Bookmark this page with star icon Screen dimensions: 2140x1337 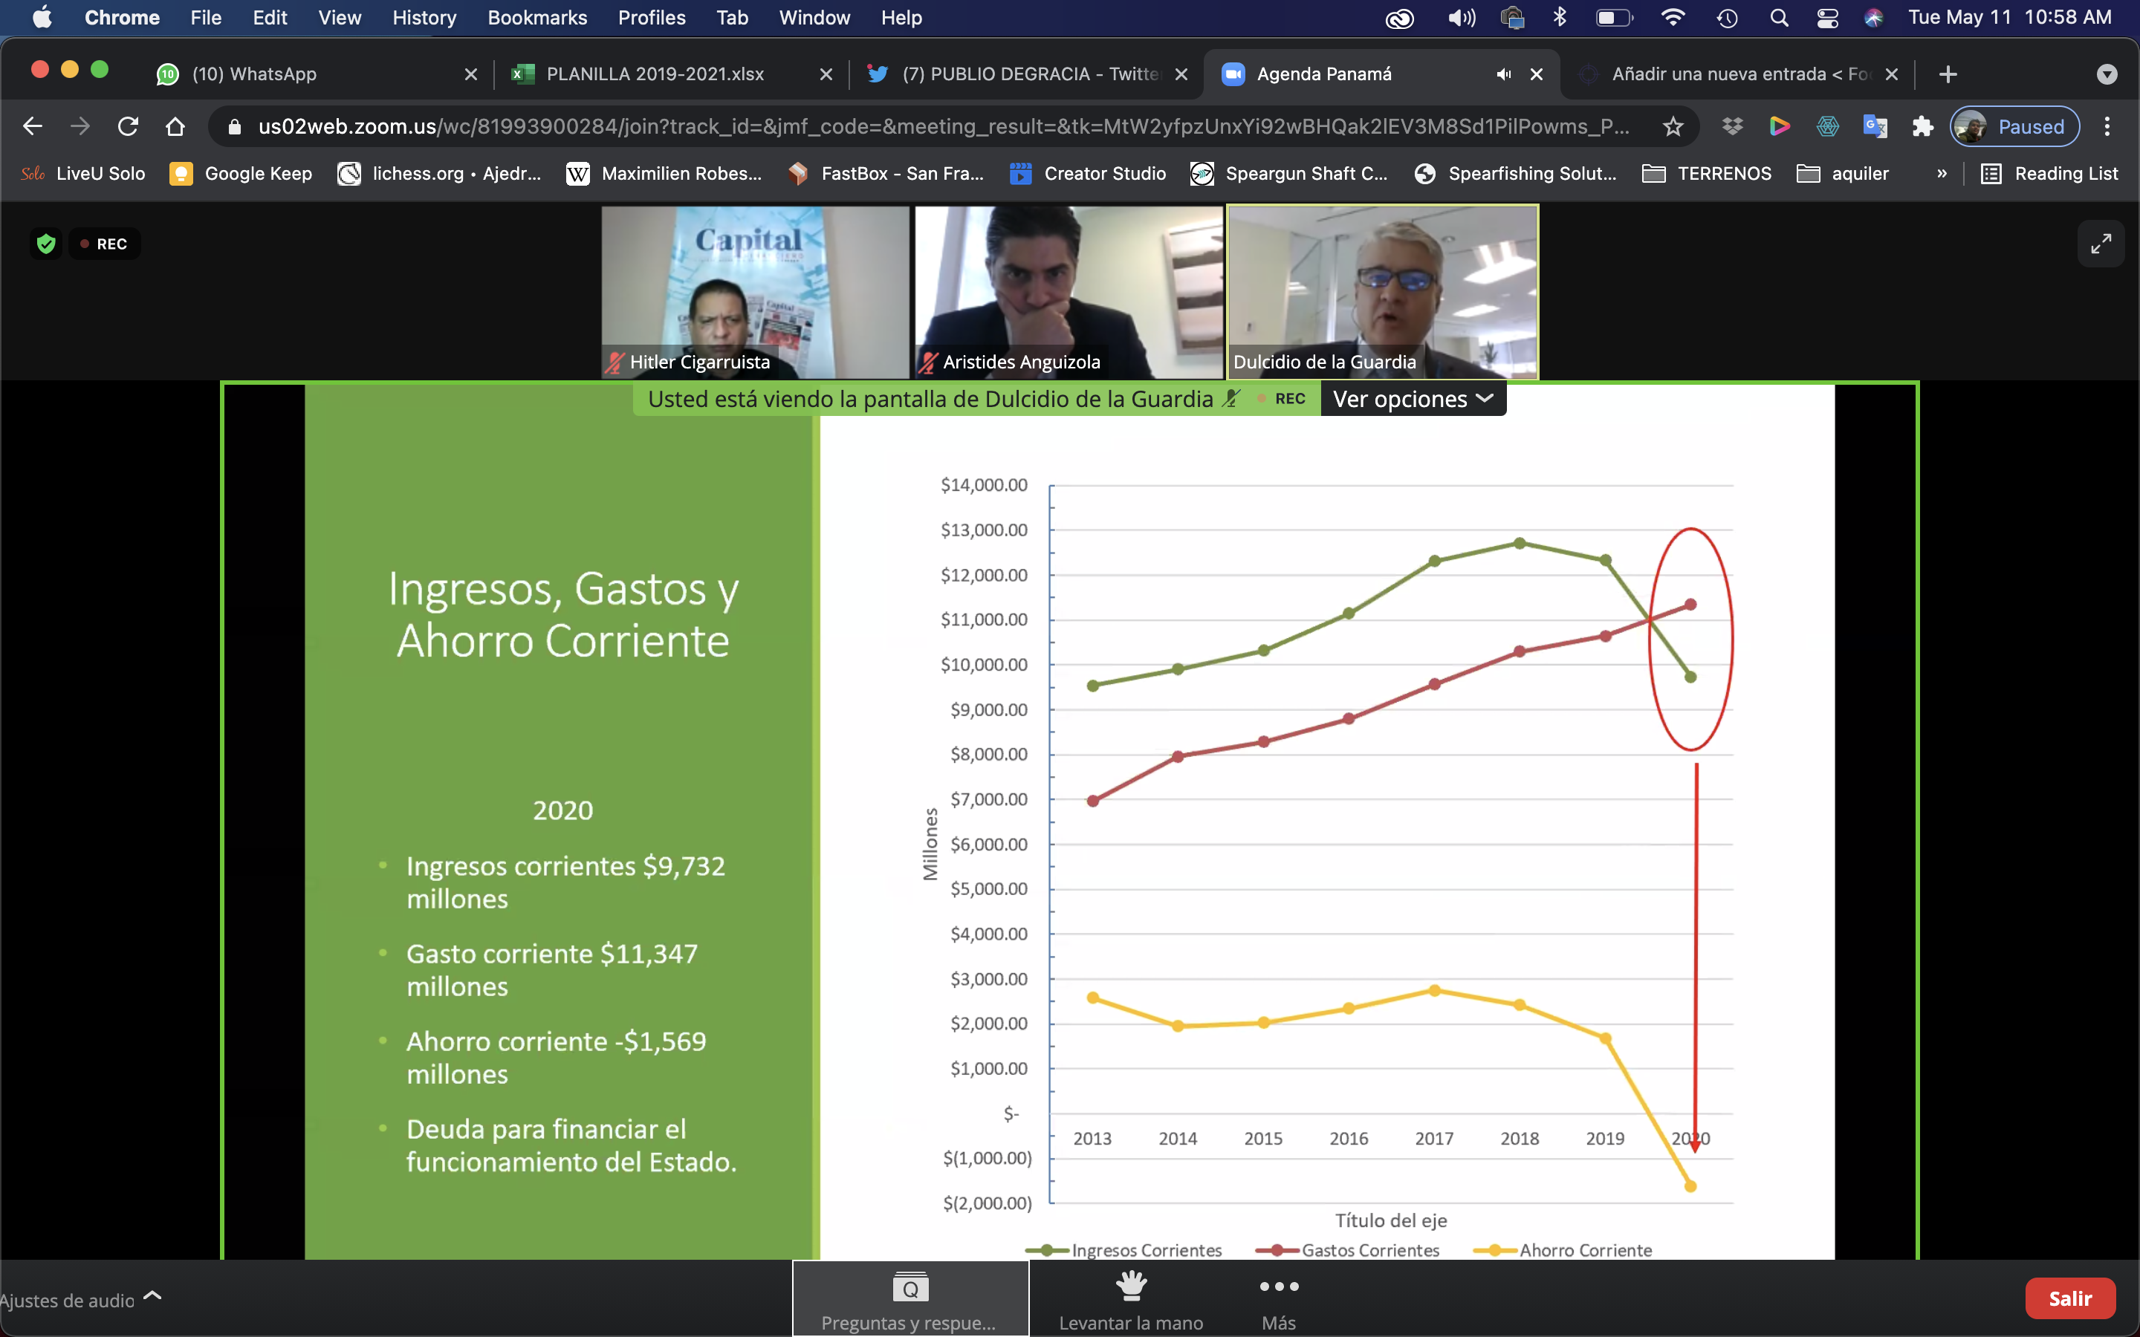[1672, 126]
